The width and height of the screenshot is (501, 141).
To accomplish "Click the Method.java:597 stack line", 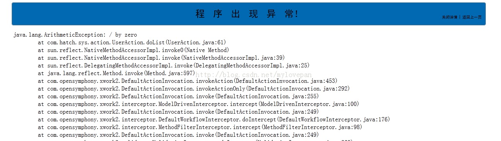I will pyautogui.click(x=116, y=73).
